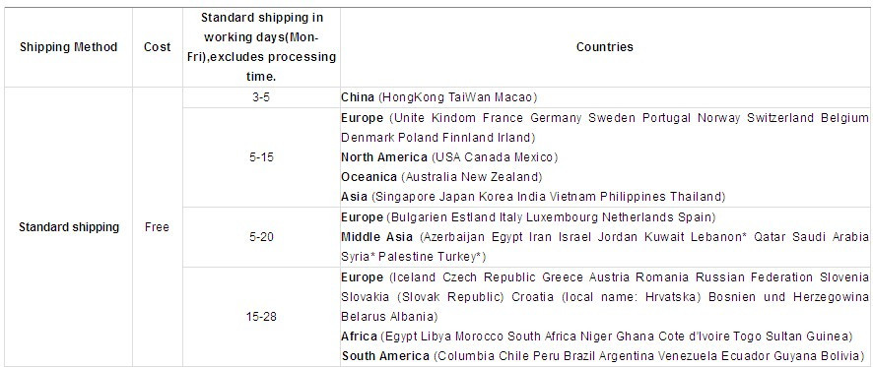Click the Standard shipping working days header
This screenshot has height=367, width=873.
click(x=262, y=47)
